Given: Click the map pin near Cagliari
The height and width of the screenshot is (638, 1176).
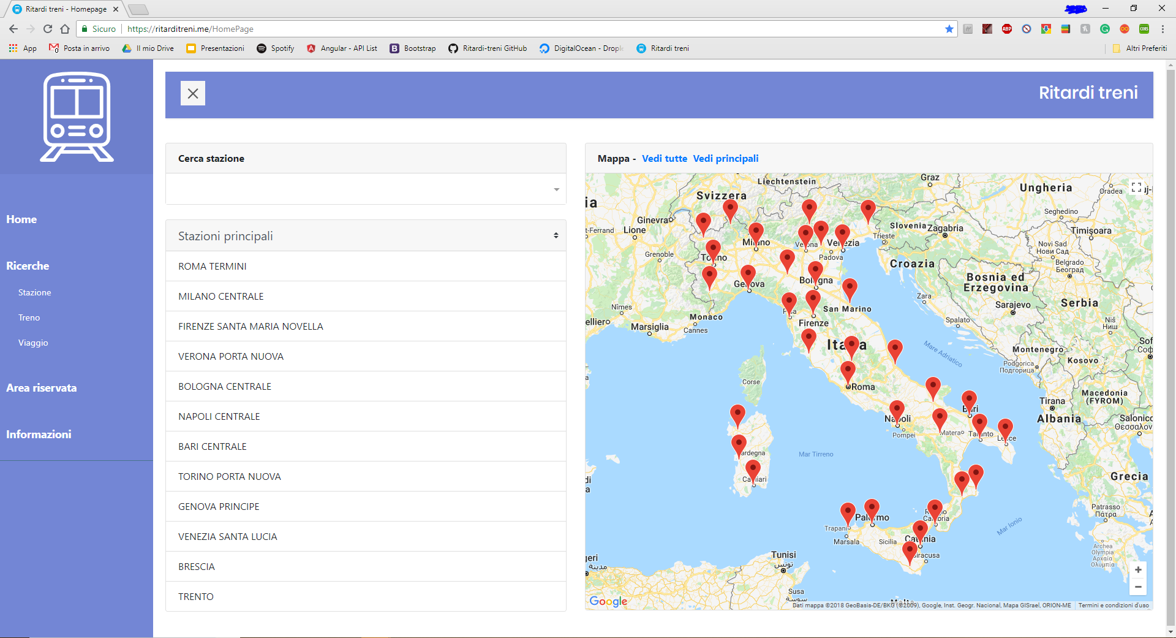Looking at the screenshot, I should tap(753, 473).
